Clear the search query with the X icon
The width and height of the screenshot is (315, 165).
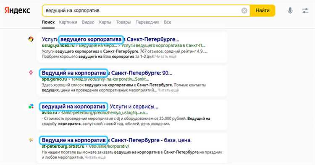point(244,10)
